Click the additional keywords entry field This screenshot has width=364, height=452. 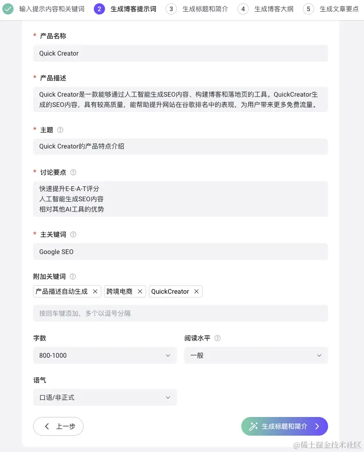pyautogui.click(x=181, y=313)
